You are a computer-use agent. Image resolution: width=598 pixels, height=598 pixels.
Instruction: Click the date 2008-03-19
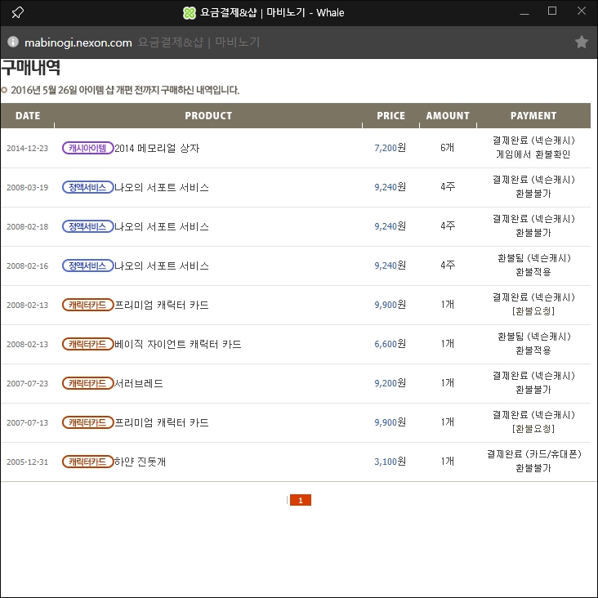tap(28, 188)
